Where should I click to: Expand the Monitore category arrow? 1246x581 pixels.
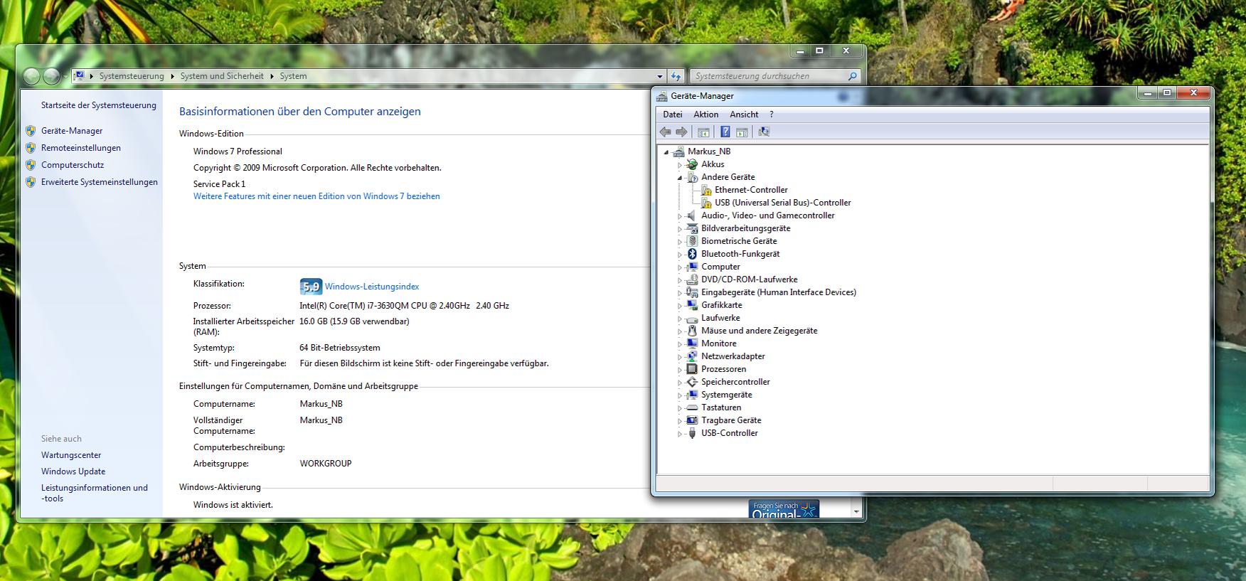tap(680, 344)
